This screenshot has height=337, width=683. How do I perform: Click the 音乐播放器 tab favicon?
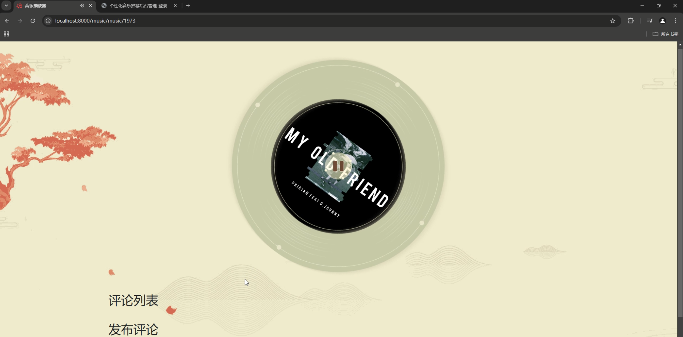pos(19,6)
